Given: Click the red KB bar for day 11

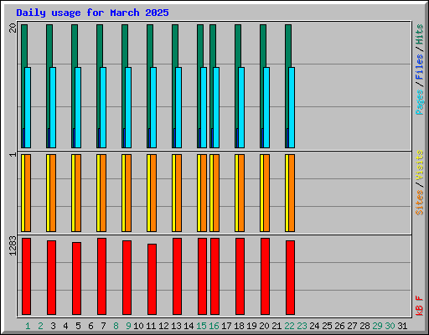Looking at the screenshot, I should click(152, 279).
